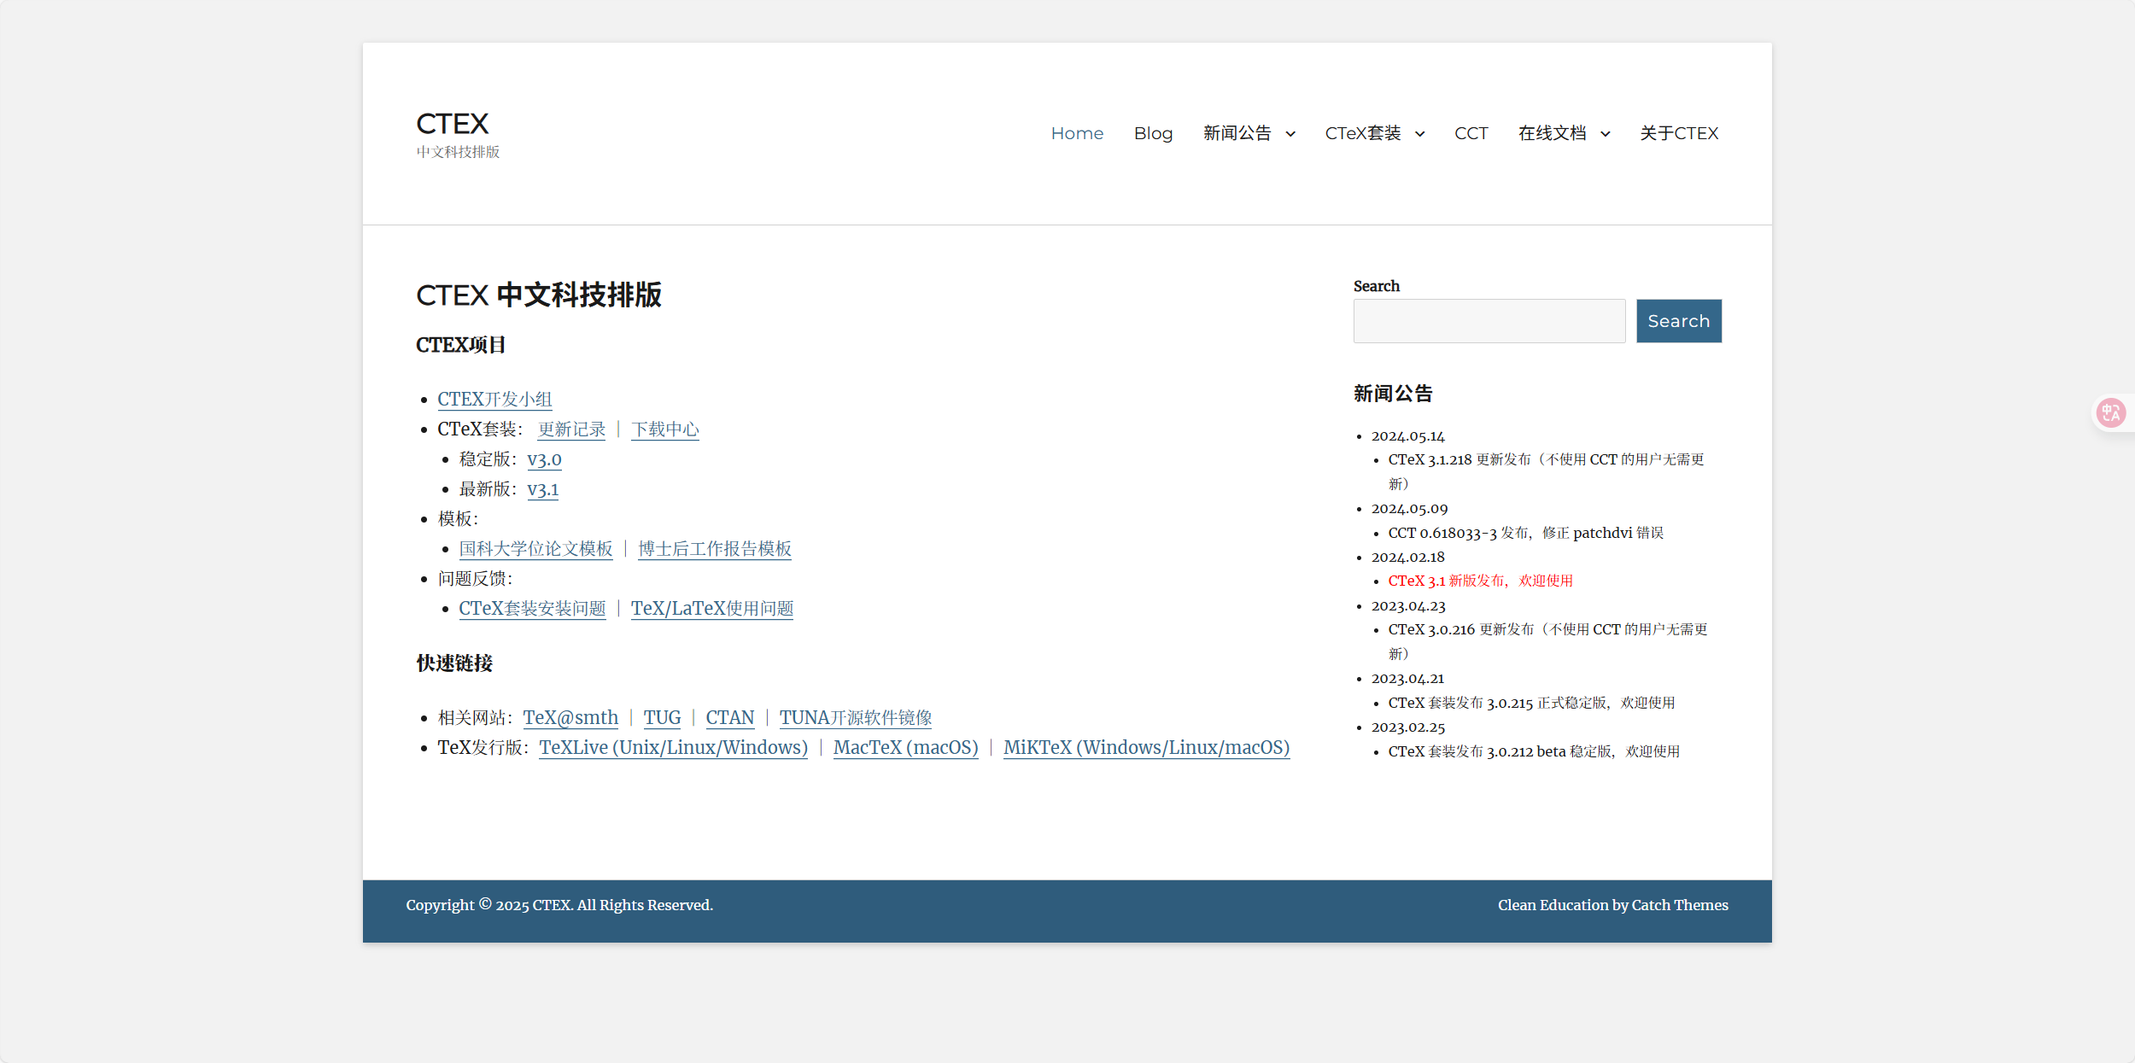Expand the CTeX套装 dropdown menu
The height and width of the screenshot is (1063, 2135).
[1419, 133]
